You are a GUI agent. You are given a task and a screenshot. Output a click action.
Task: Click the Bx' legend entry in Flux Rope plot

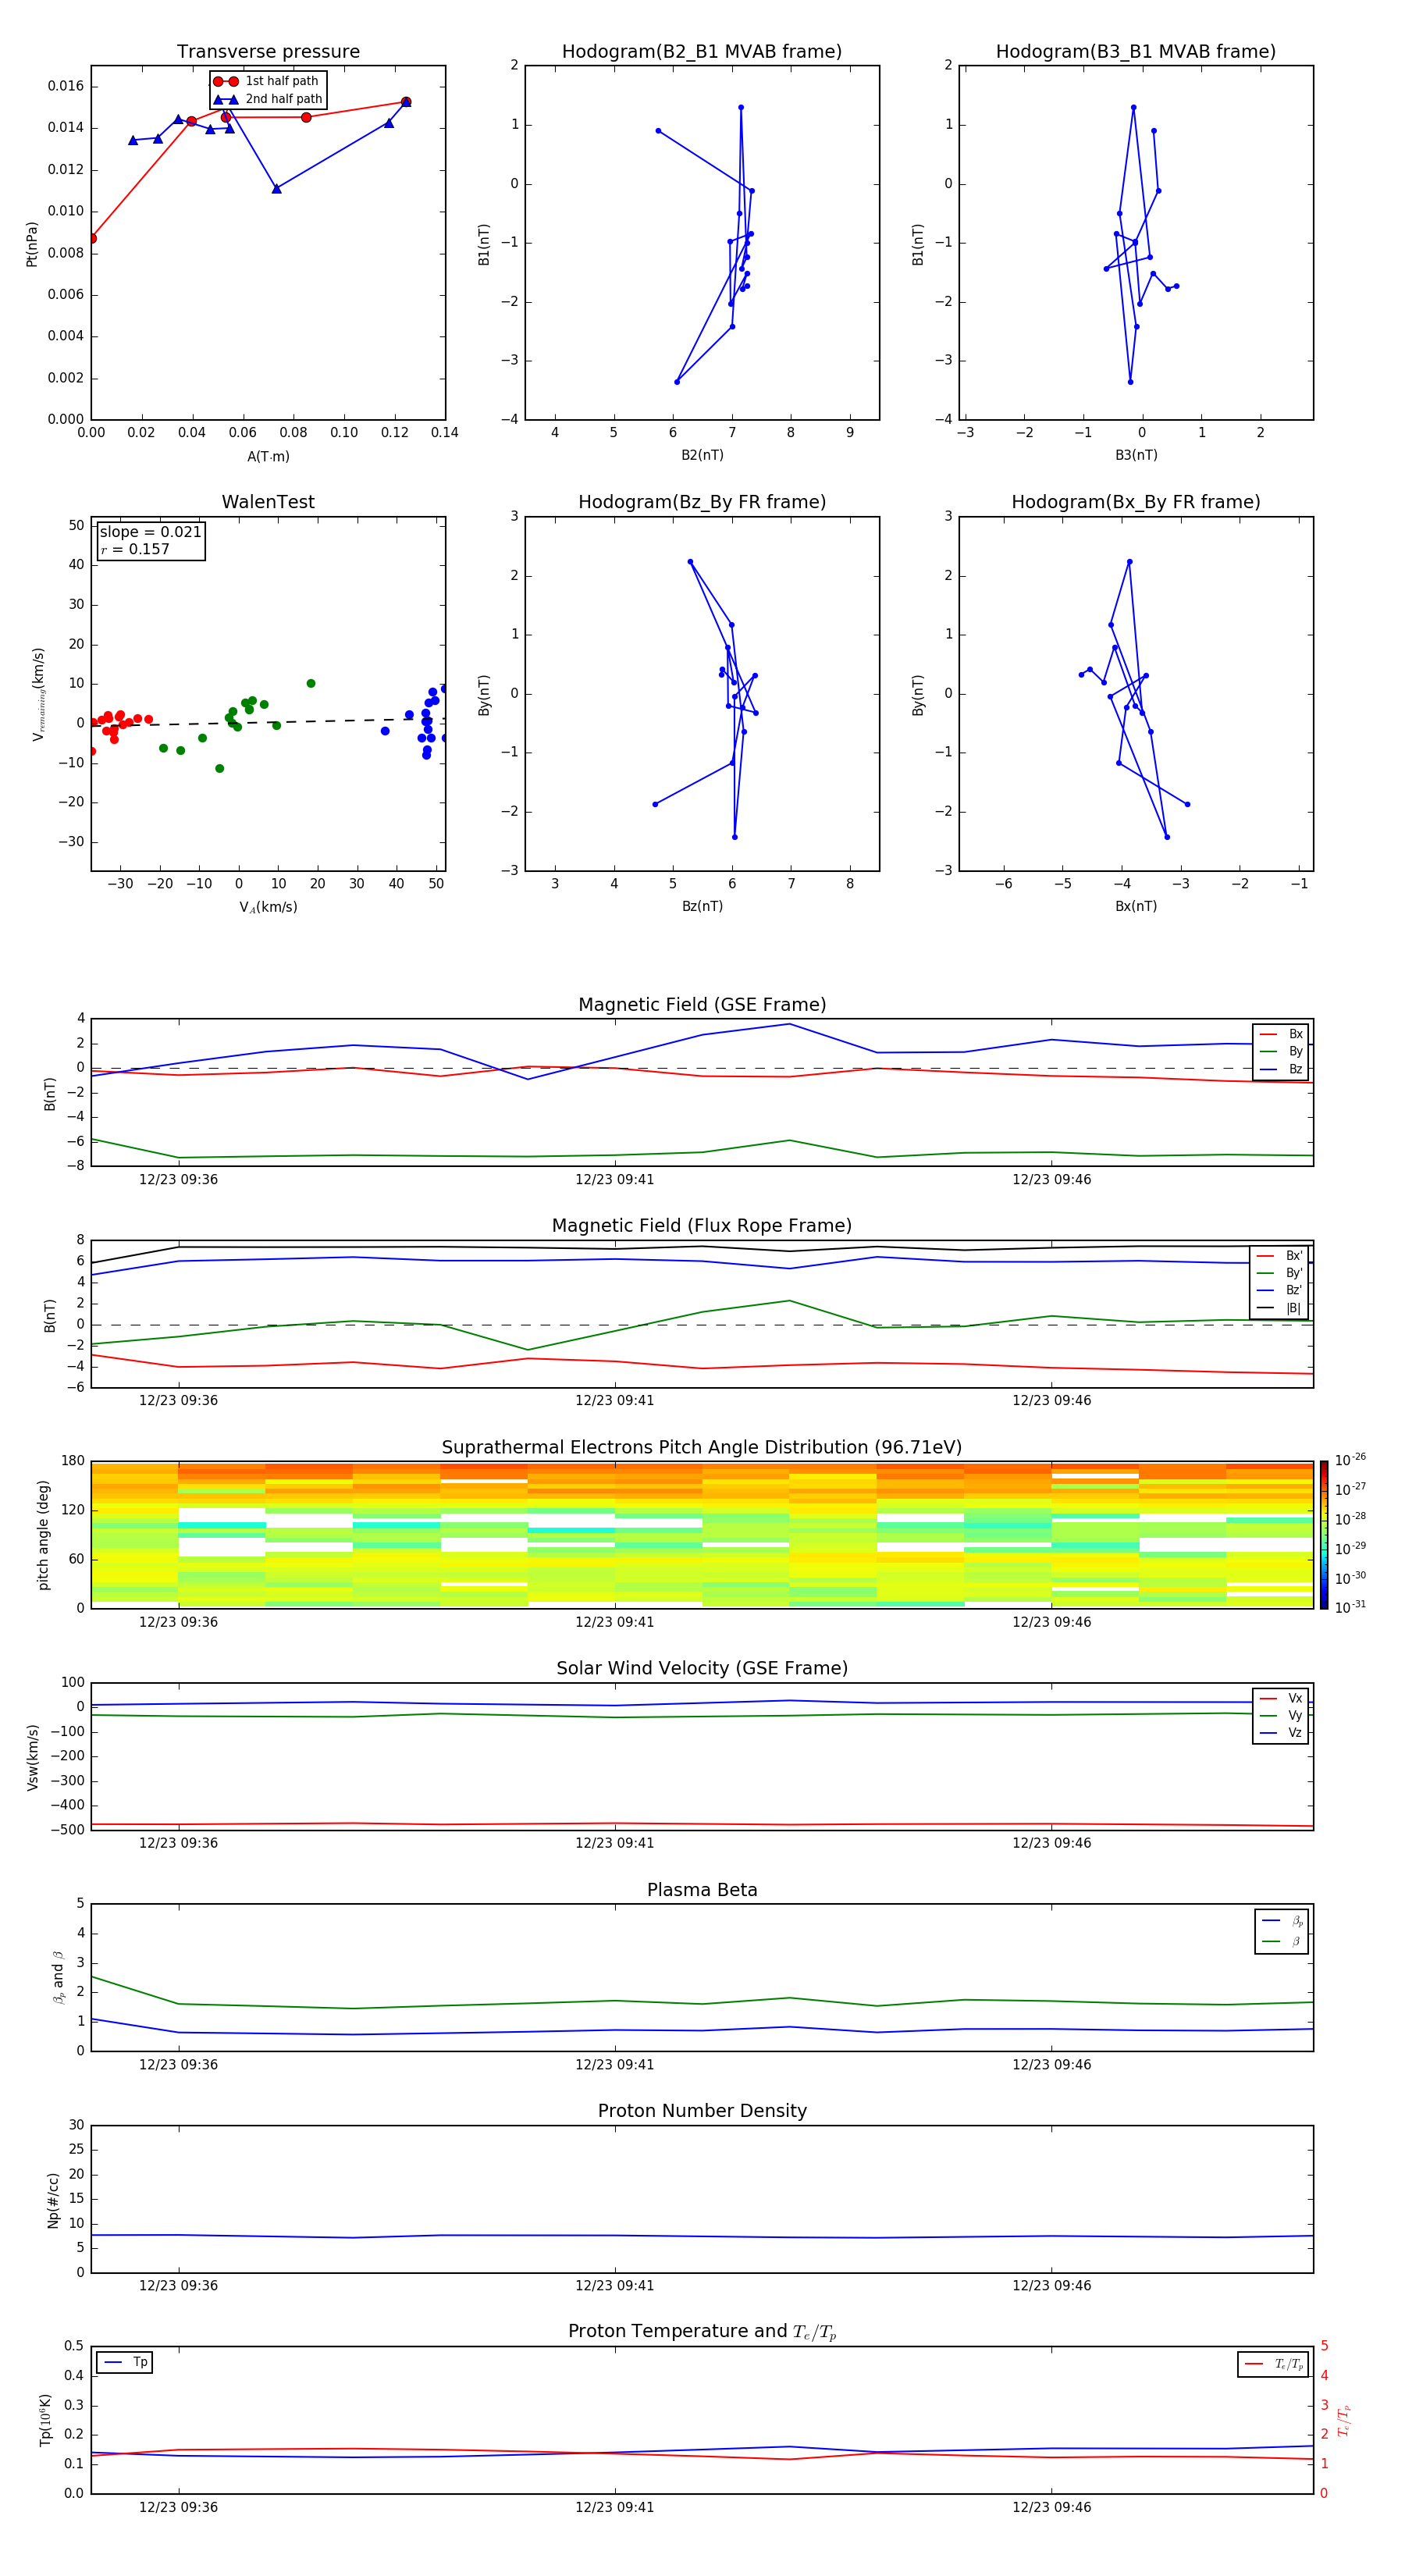pos(1279,1256)
